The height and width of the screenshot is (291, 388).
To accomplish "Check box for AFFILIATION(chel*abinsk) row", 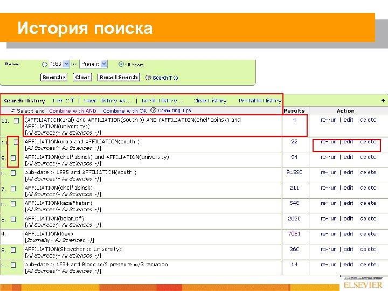I will (x=13, y=189).
